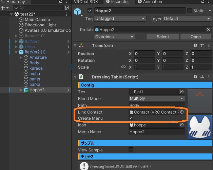Open Hoppe2 prefab row arrow
Screen dimensions: 213x170
(x=68, y=90)
